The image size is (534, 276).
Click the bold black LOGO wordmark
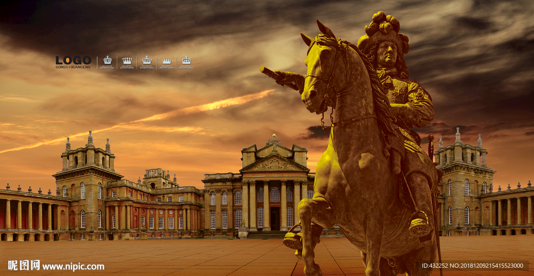(x=74, y=60)
